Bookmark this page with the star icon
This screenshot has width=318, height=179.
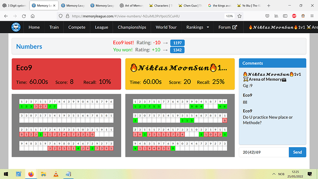click(240, 16)
